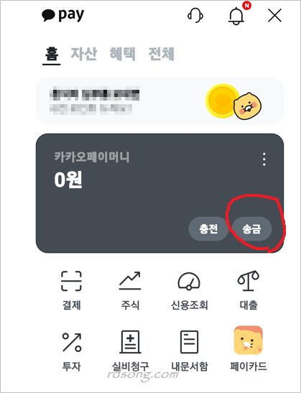Open the 대출 loan scale icon
Viewport: 301px width, 393px height.
click(x=249, y=281)
